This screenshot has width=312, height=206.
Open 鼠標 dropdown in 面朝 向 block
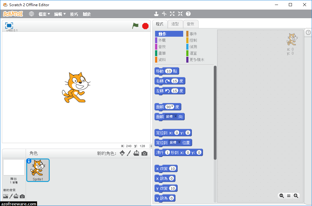click(x=171, y=117)
